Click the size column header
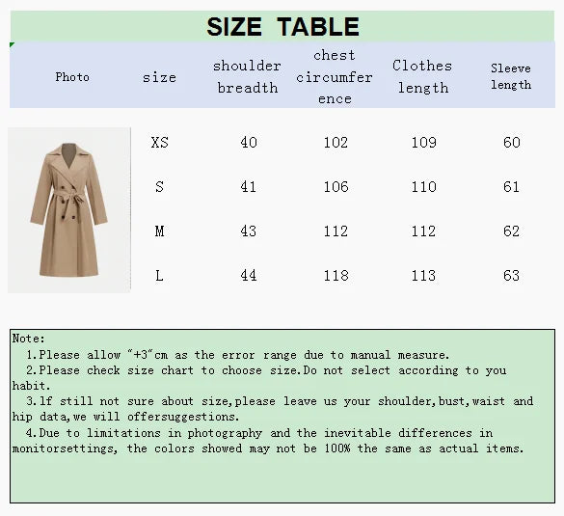 pyautogui.click(x=159, y=77)
